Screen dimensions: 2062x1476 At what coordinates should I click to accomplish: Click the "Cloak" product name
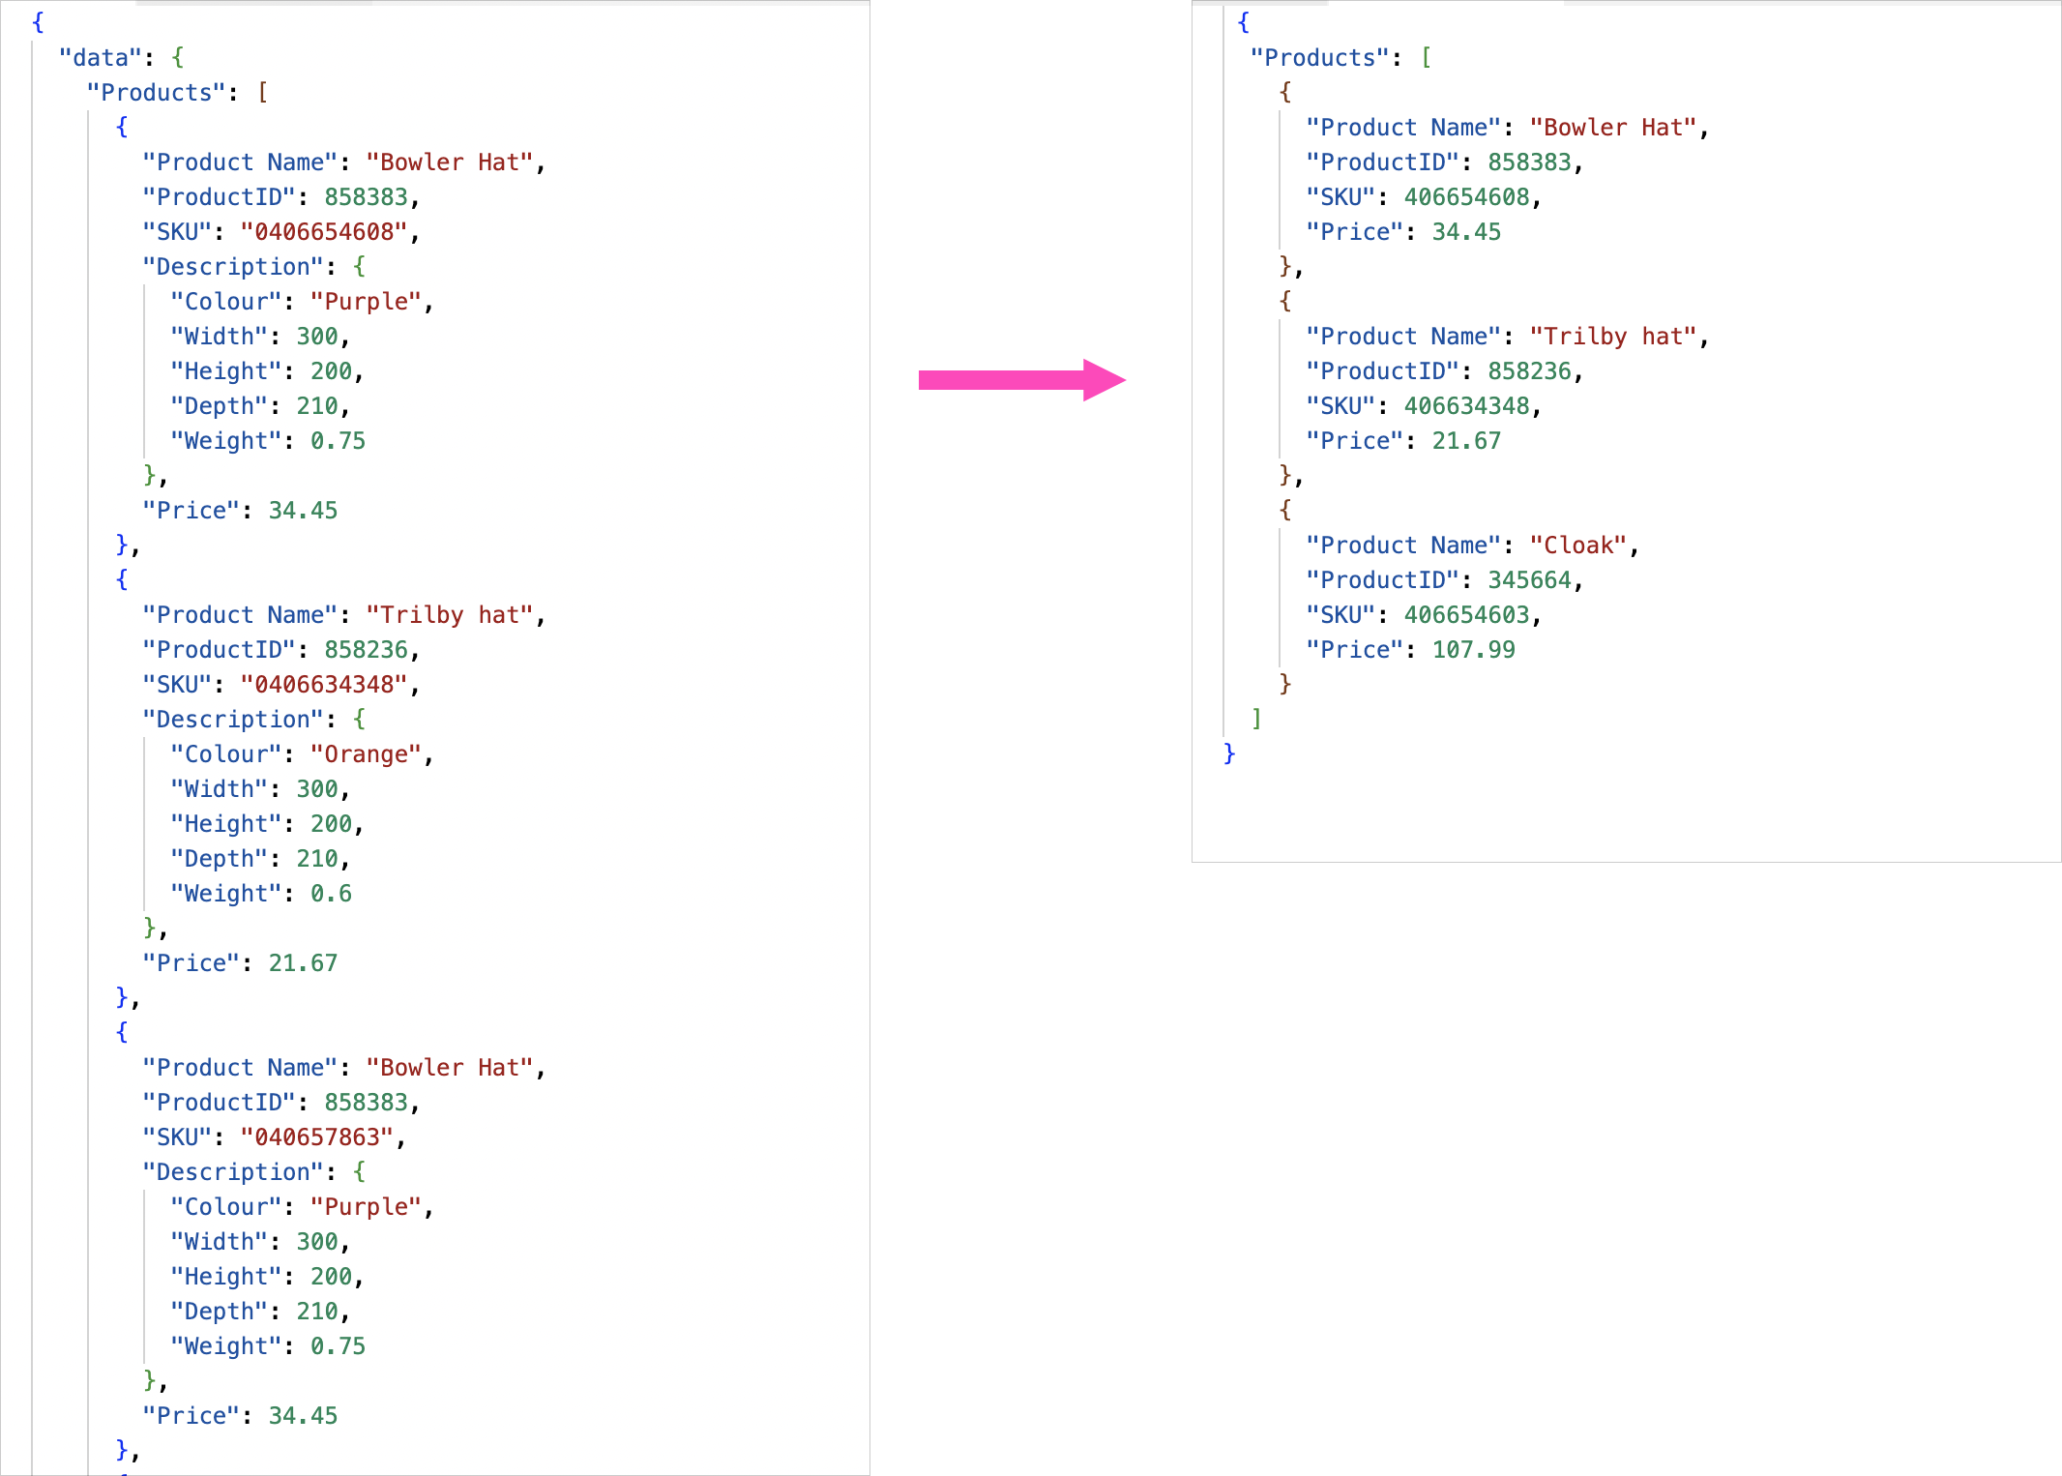pyautogui.click(x=1580, y=545)
